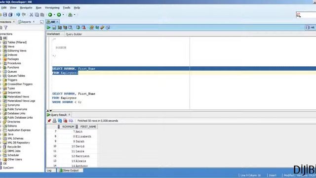
Task: Open the Forward arrow dropdown
Action: pos(63,14)
